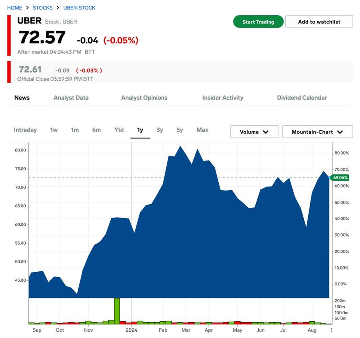Select the 1y chart range
The image size is (360, 338).
click(x=140, y=130)
